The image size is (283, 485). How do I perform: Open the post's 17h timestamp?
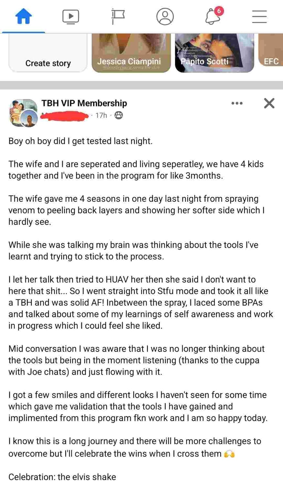[101, 115]
